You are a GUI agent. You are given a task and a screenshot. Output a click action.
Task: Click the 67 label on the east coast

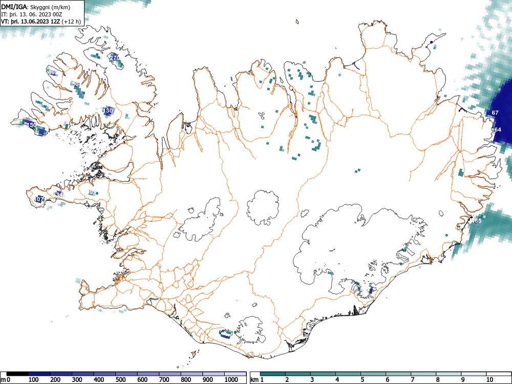point(495,113)
